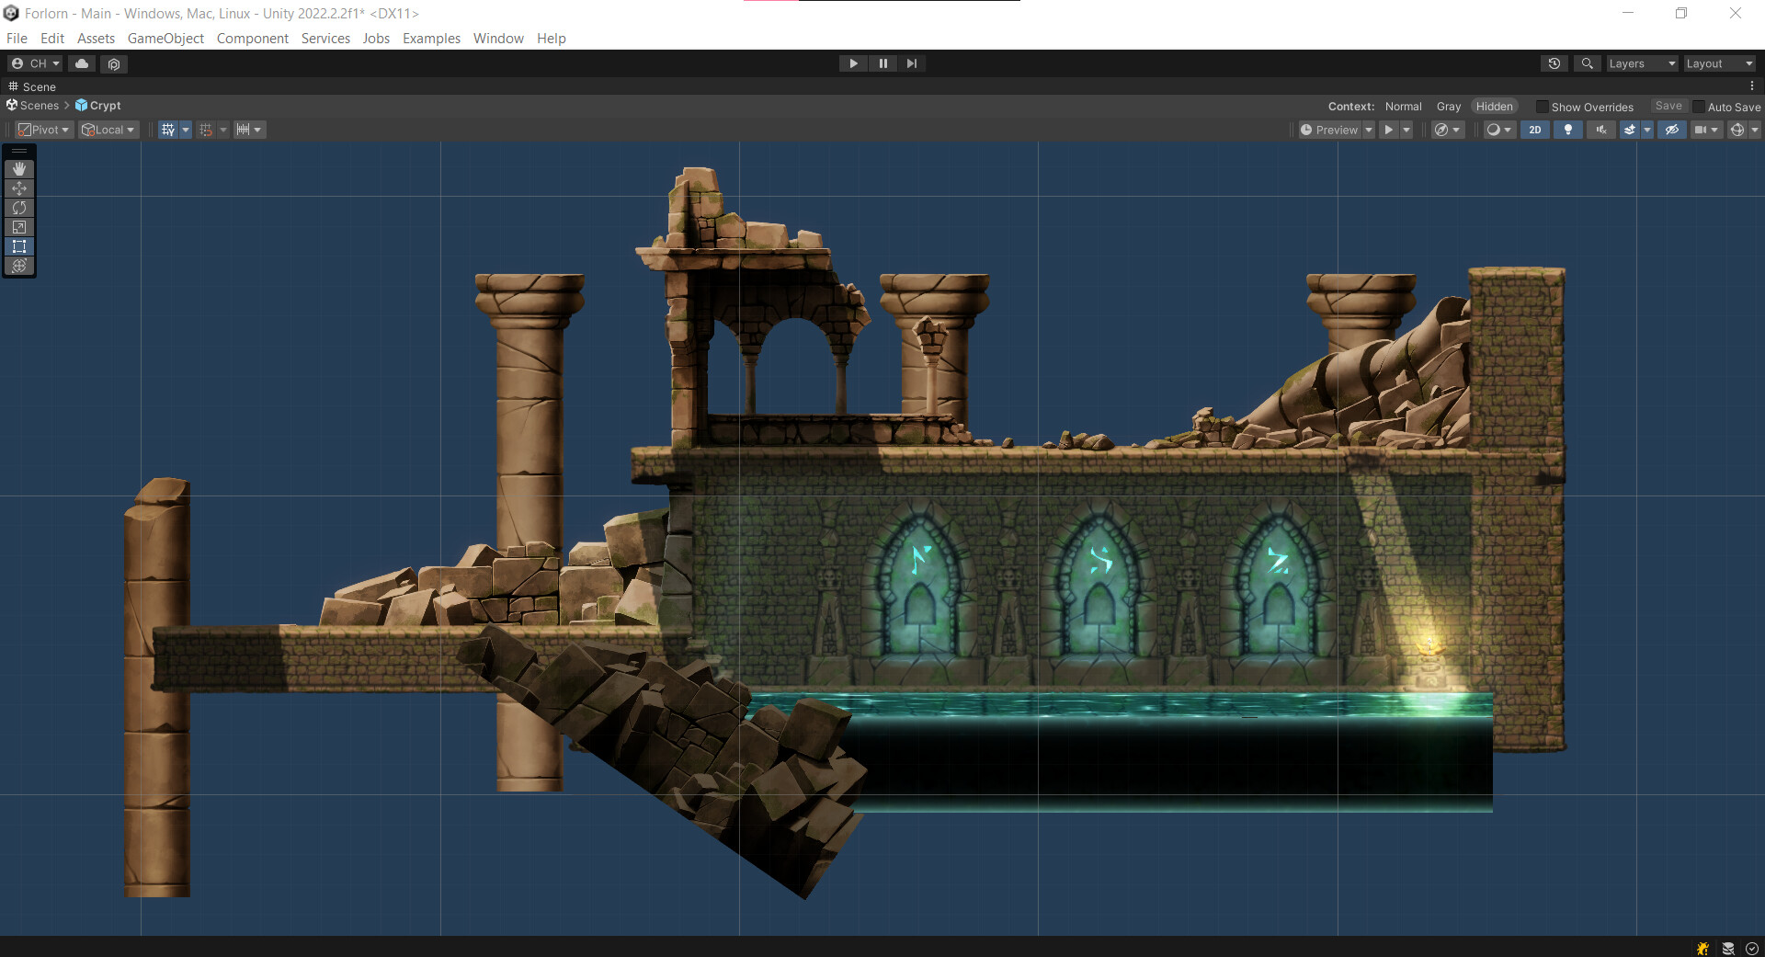This screenshot has width=1765, height=957.
Task: Open the GameObject menu
Action: (165, 39)
